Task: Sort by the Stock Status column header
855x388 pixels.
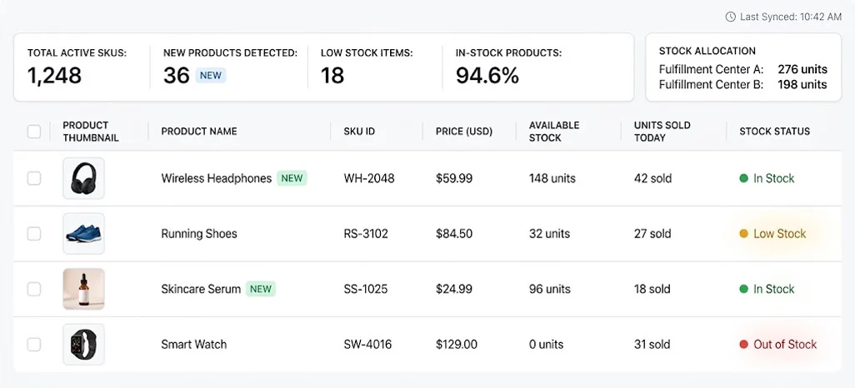Action: [x=774, y=132]
